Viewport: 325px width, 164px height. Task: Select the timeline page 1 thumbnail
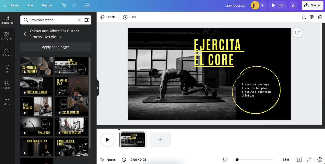tap(133, 140)
